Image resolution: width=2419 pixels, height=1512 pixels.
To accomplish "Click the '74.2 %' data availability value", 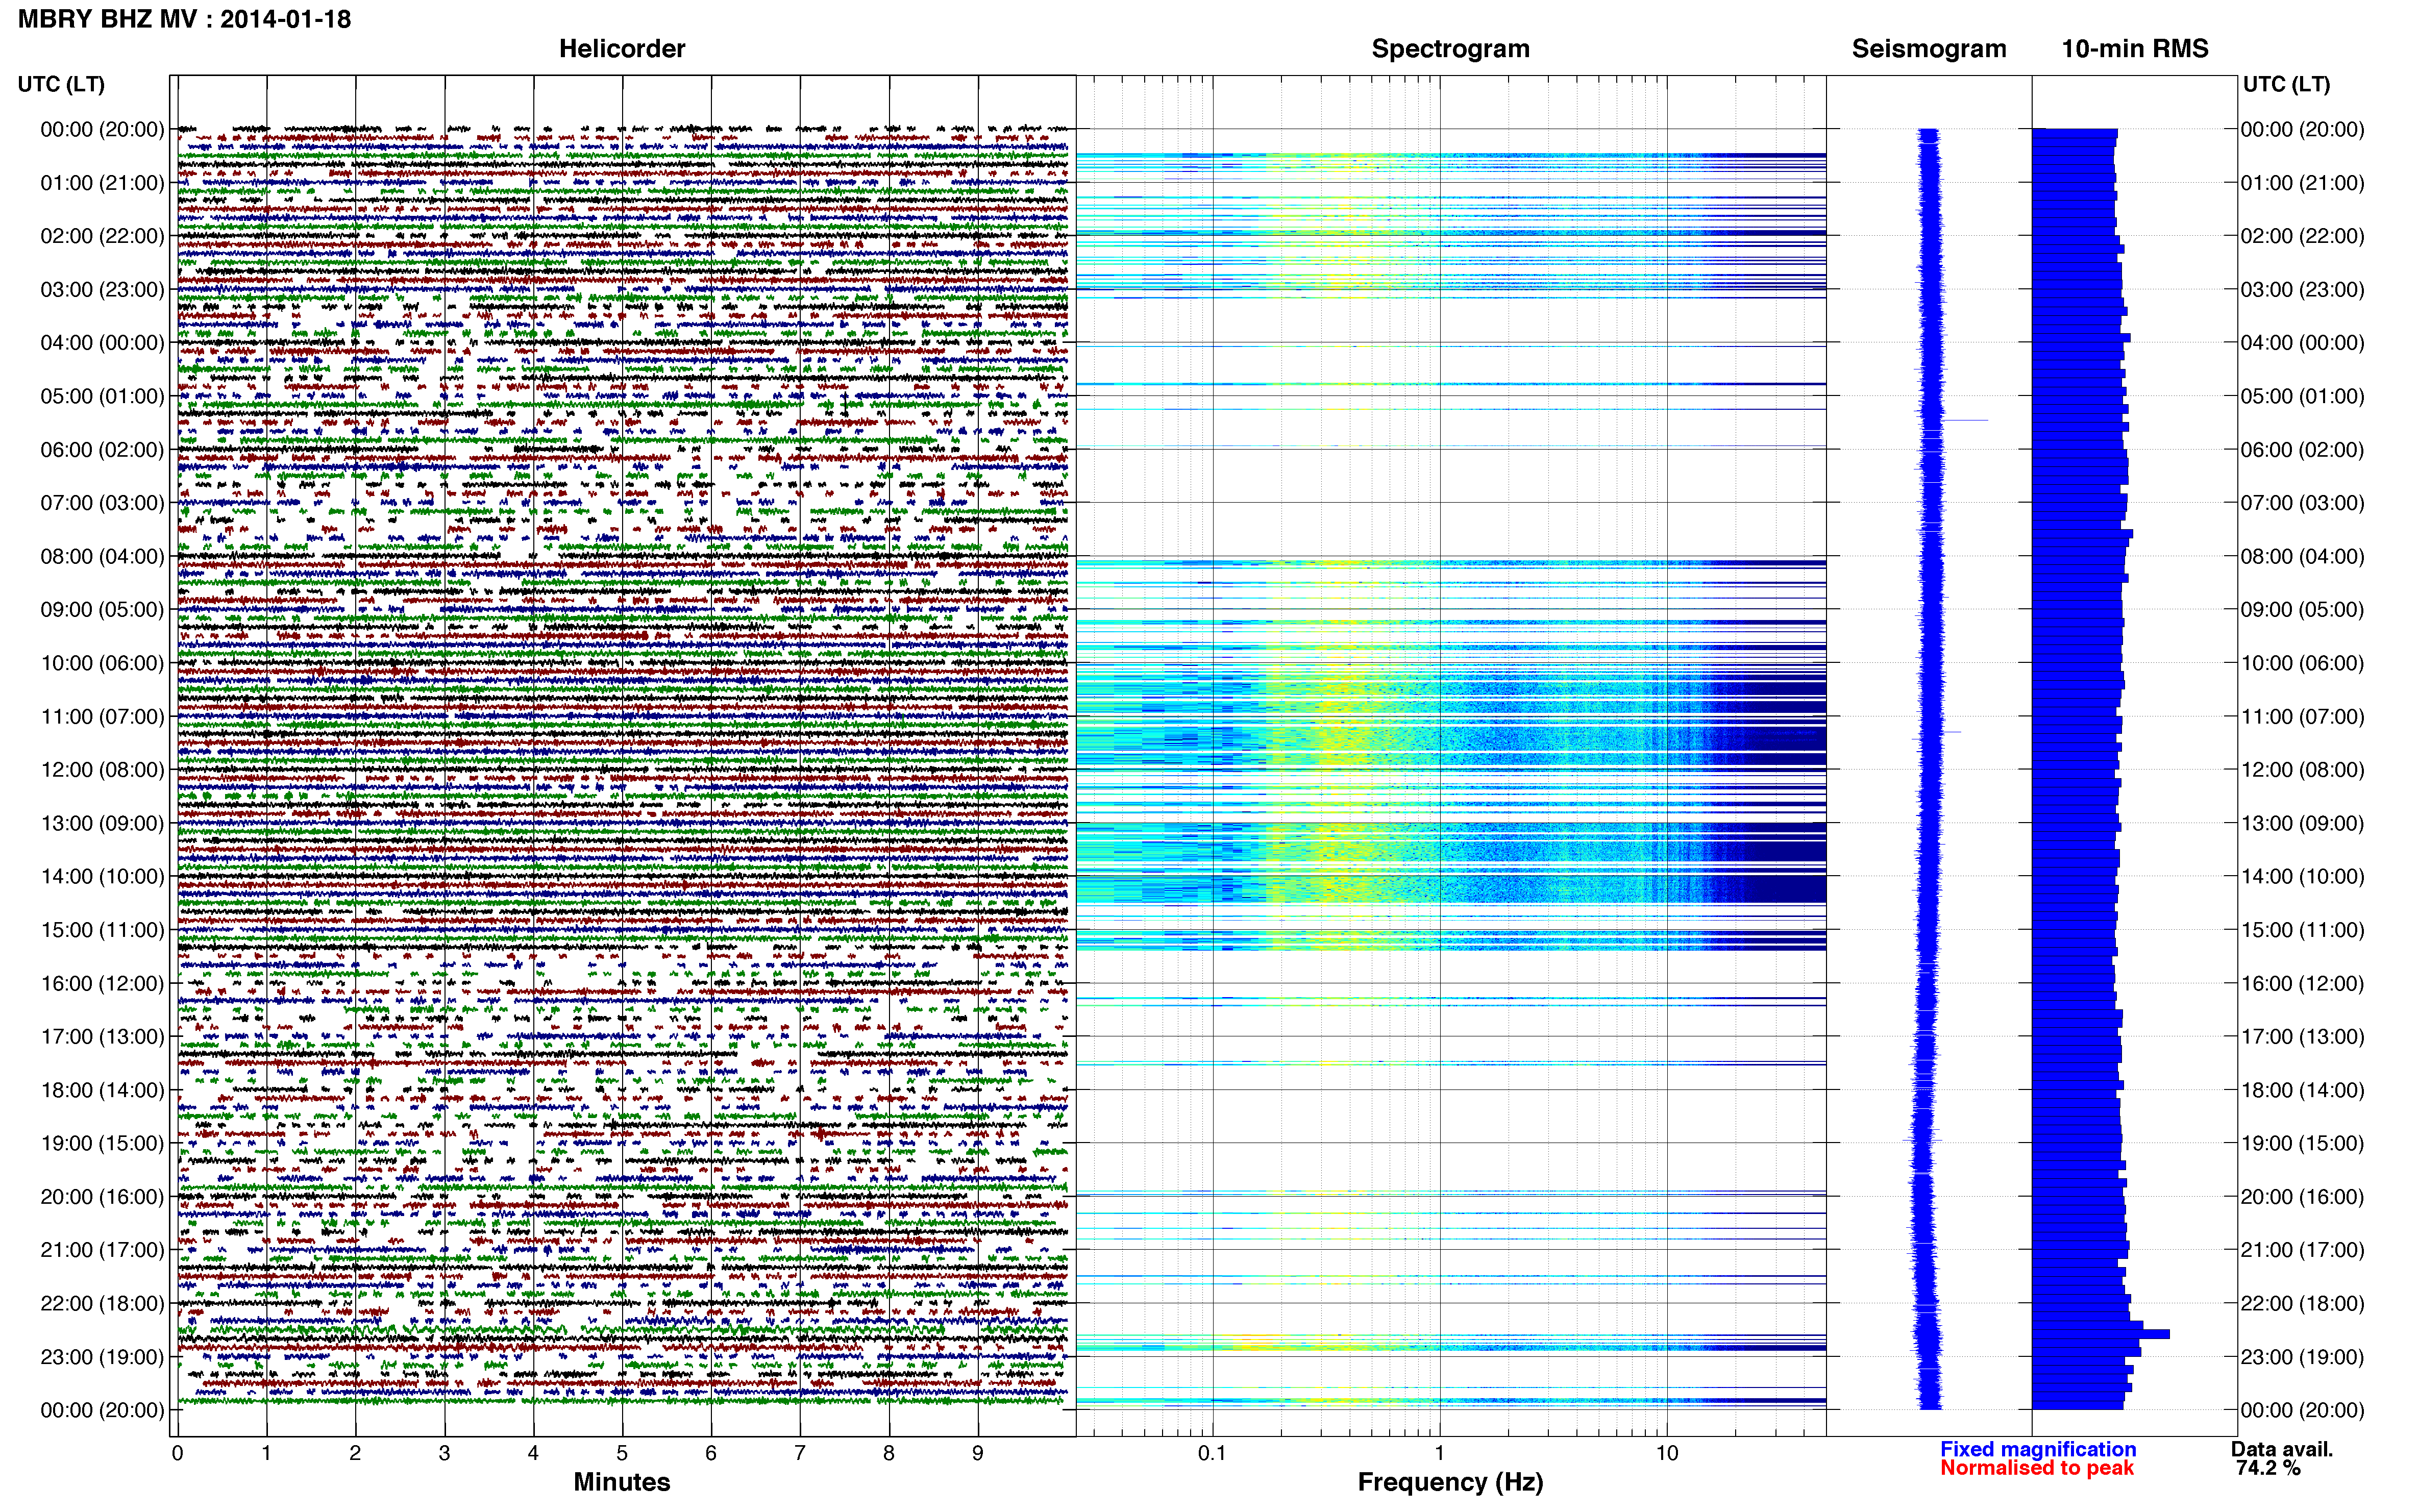I will pyautogui.click(x=2268, y=1468).
